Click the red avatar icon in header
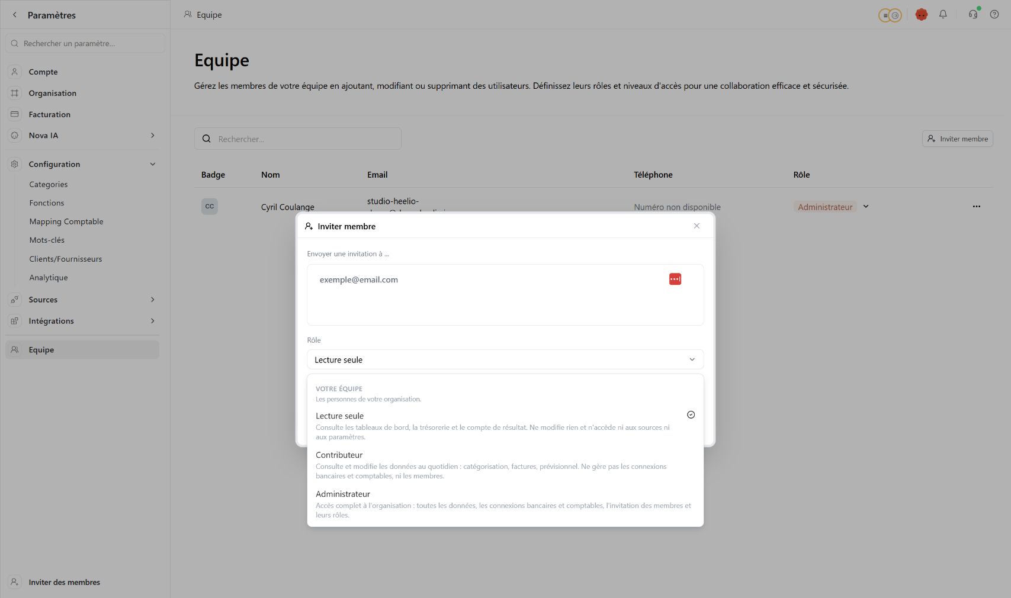The height and width of the screenshot is (598, 1011). pyautogui.click(x=921, y=15)
